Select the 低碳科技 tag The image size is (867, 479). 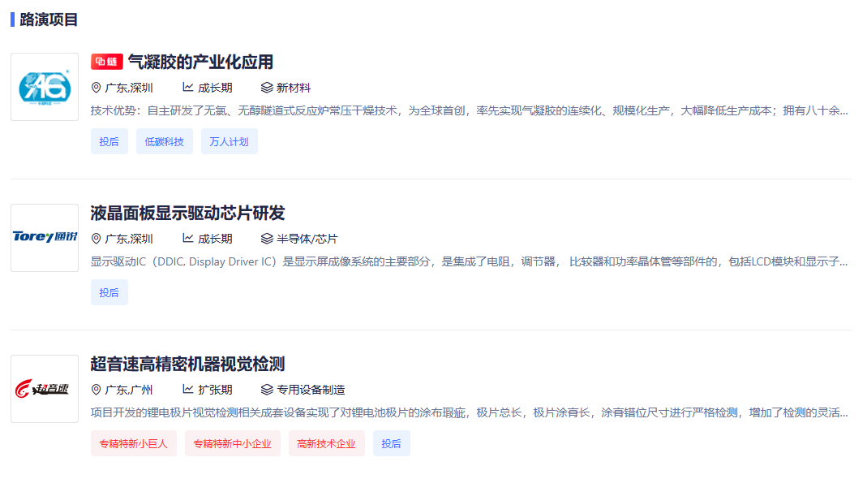165,141
